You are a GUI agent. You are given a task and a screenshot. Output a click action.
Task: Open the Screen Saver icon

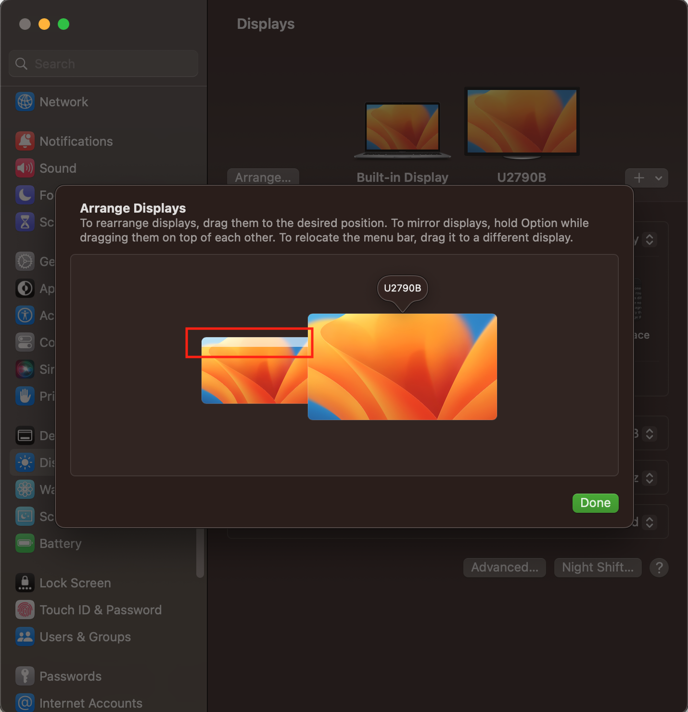tap(25, 517)
